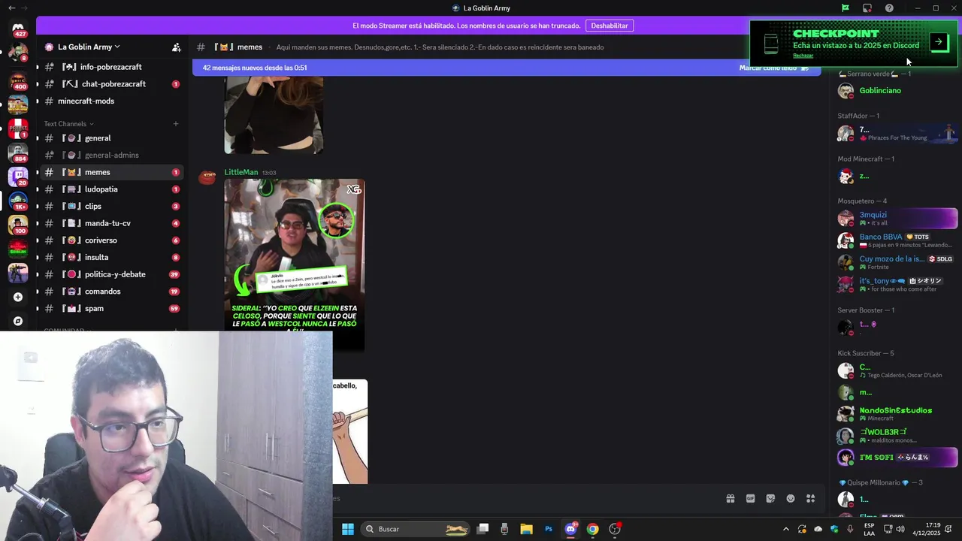Expand threads arrow beside spam channel
This screenshot has width=962, height=541.
click(38, 308)
